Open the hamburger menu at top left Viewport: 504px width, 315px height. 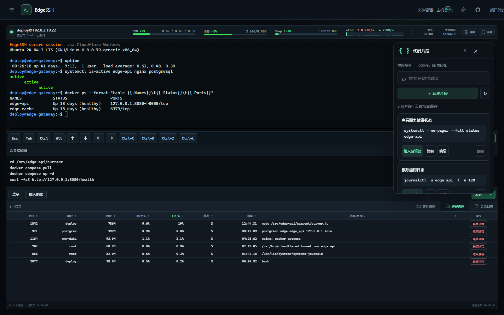pyautogui.click(x=12, y=10)
